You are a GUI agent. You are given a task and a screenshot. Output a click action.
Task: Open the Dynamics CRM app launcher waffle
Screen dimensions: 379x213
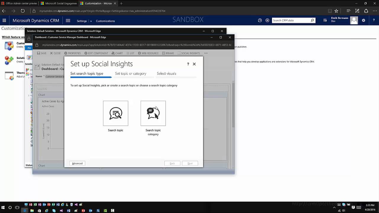[x=4, y=20]
